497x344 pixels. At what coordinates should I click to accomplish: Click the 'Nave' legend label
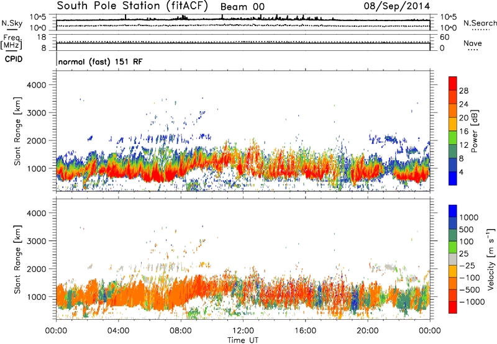(x=473, y=43)
